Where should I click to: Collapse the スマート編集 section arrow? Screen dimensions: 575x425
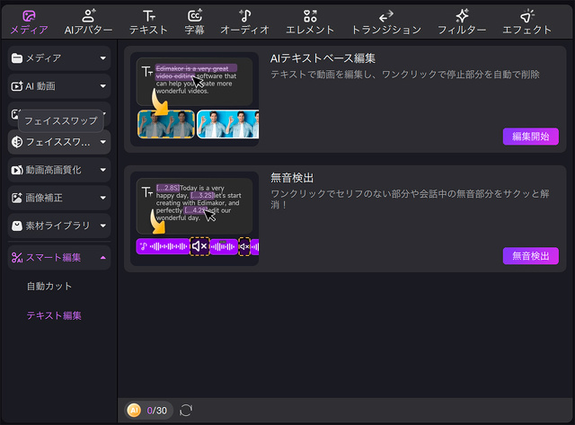103,257
